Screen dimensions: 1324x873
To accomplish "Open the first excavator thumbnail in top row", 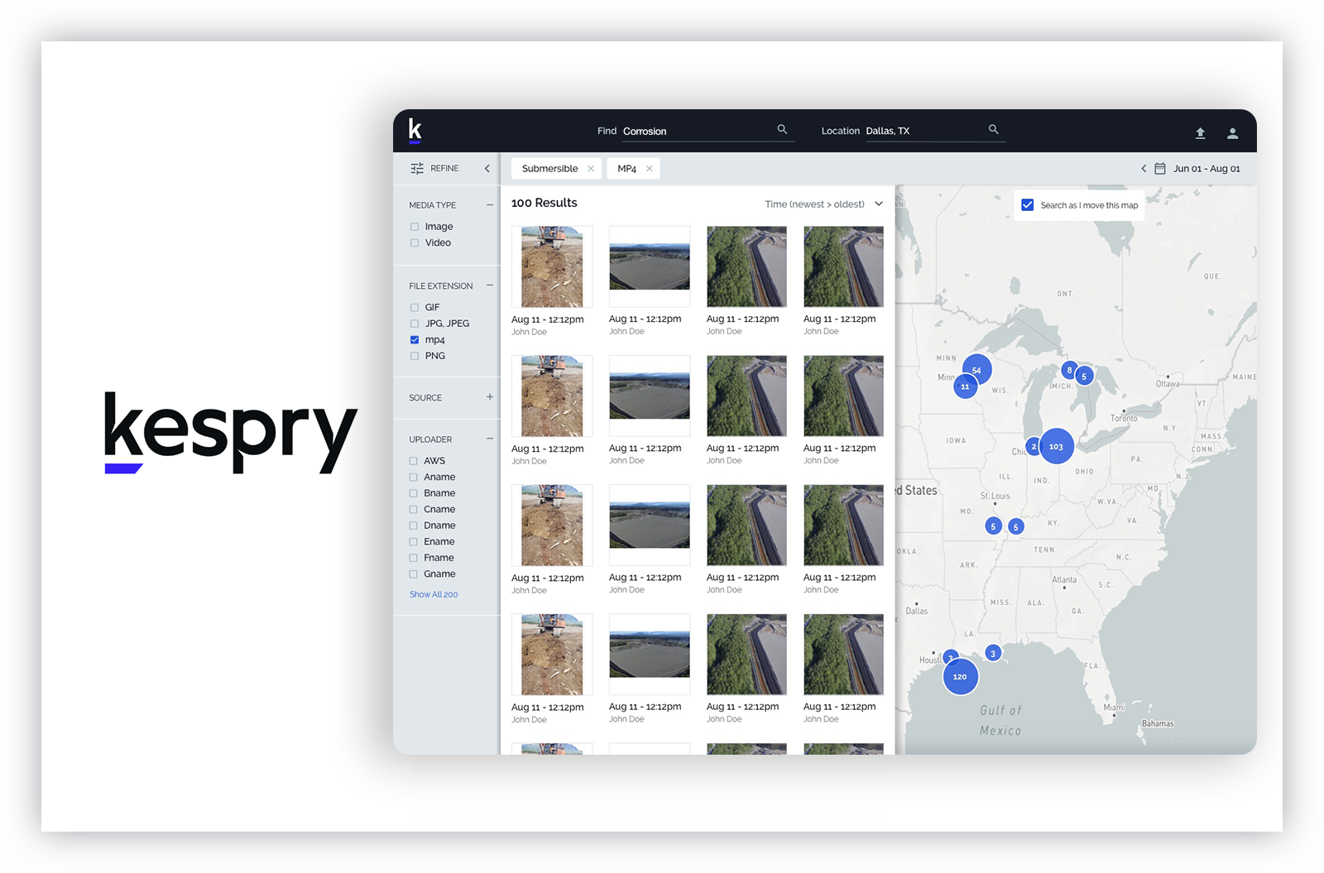I will 552,266.
